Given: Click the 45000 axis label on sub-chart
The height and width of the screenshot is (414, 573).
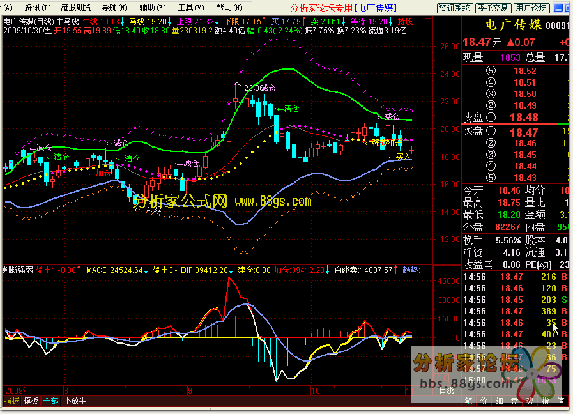Looking at the screenshot, I should coord(448,281).
